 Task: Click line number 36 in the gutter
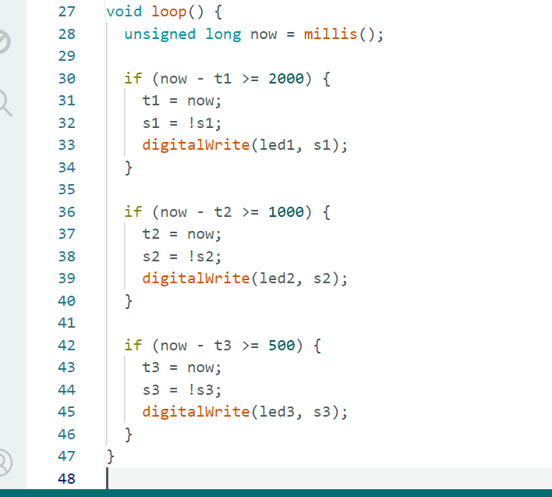pos(66,212)
